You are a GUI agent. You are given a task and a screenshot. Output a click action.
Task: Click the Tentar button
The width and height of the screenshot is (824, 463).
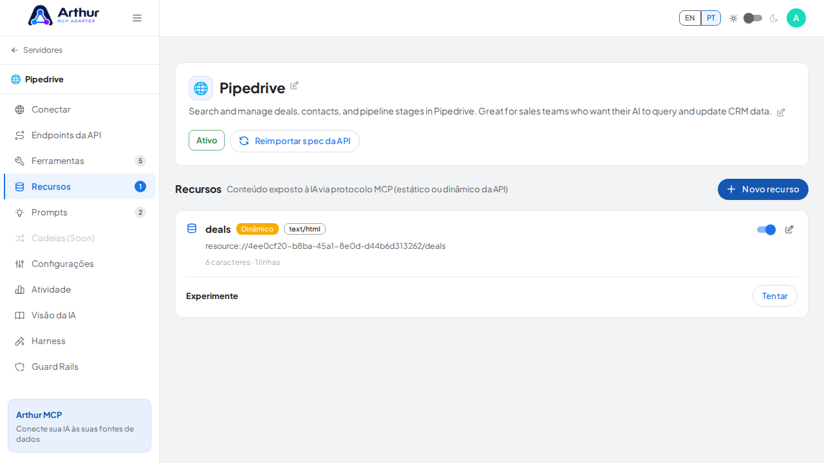pyautogui.click(x=775, y=296)
